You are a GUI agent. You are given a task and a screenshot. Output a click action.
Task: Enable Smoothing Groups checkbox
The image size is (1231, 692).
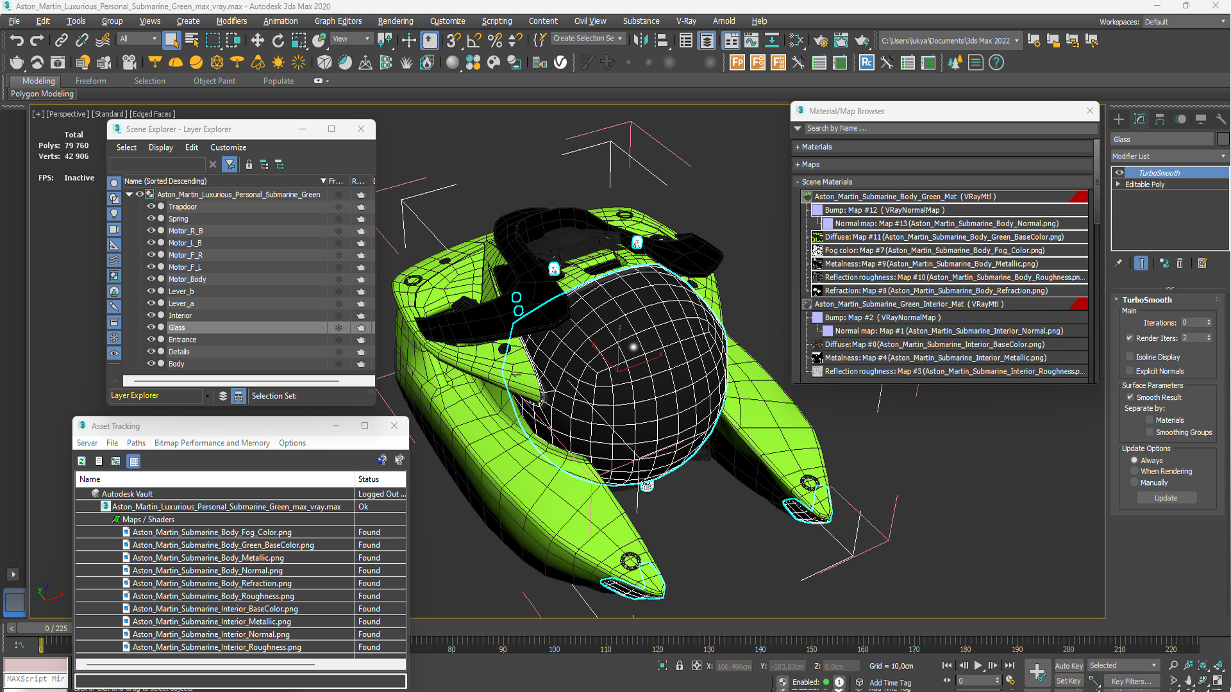click(x=1150, y=432)
